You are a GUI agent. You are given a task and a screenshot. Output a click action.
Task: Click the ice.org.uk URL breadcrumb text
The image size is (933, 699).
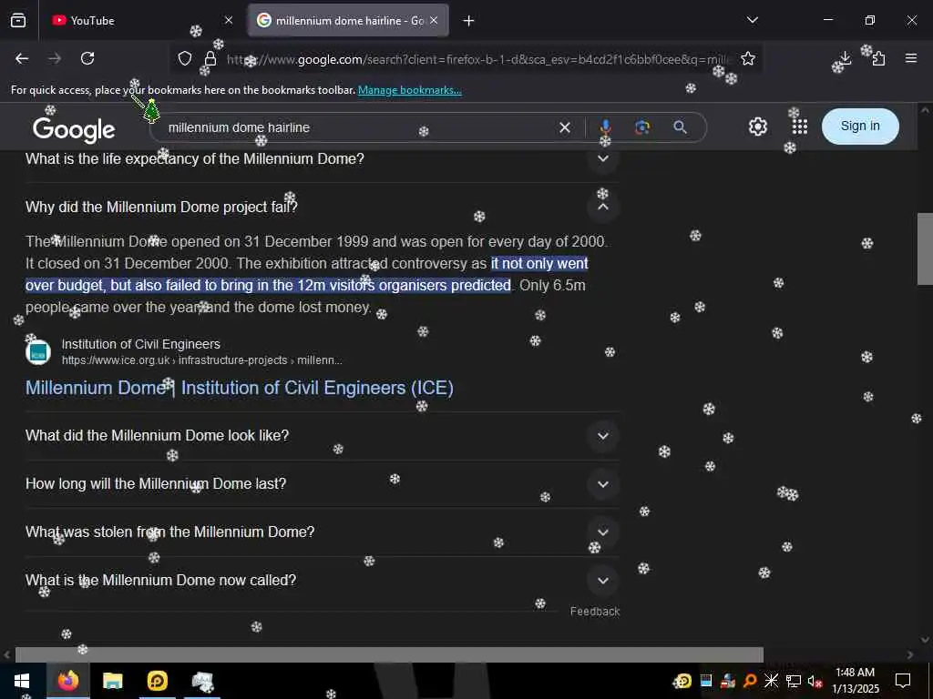[201, 360]
